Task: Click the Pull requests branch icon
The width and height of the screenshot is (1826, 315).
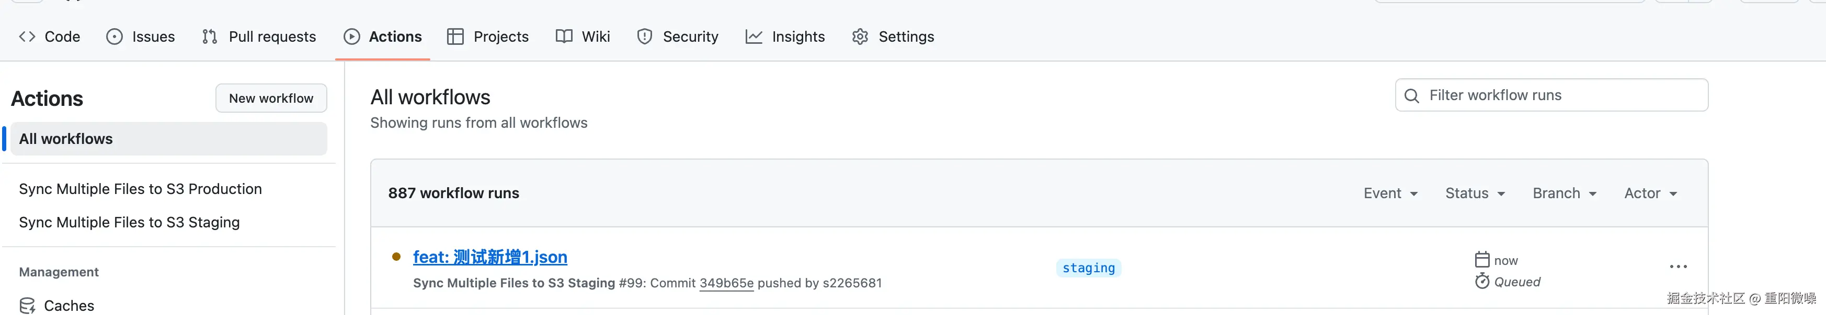Action: (x=210, y=37)
